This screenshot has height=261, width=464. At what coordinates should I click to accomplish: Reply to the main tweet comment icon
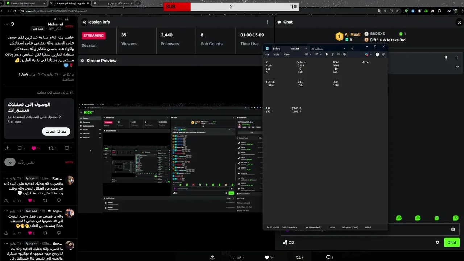[67, 148]
